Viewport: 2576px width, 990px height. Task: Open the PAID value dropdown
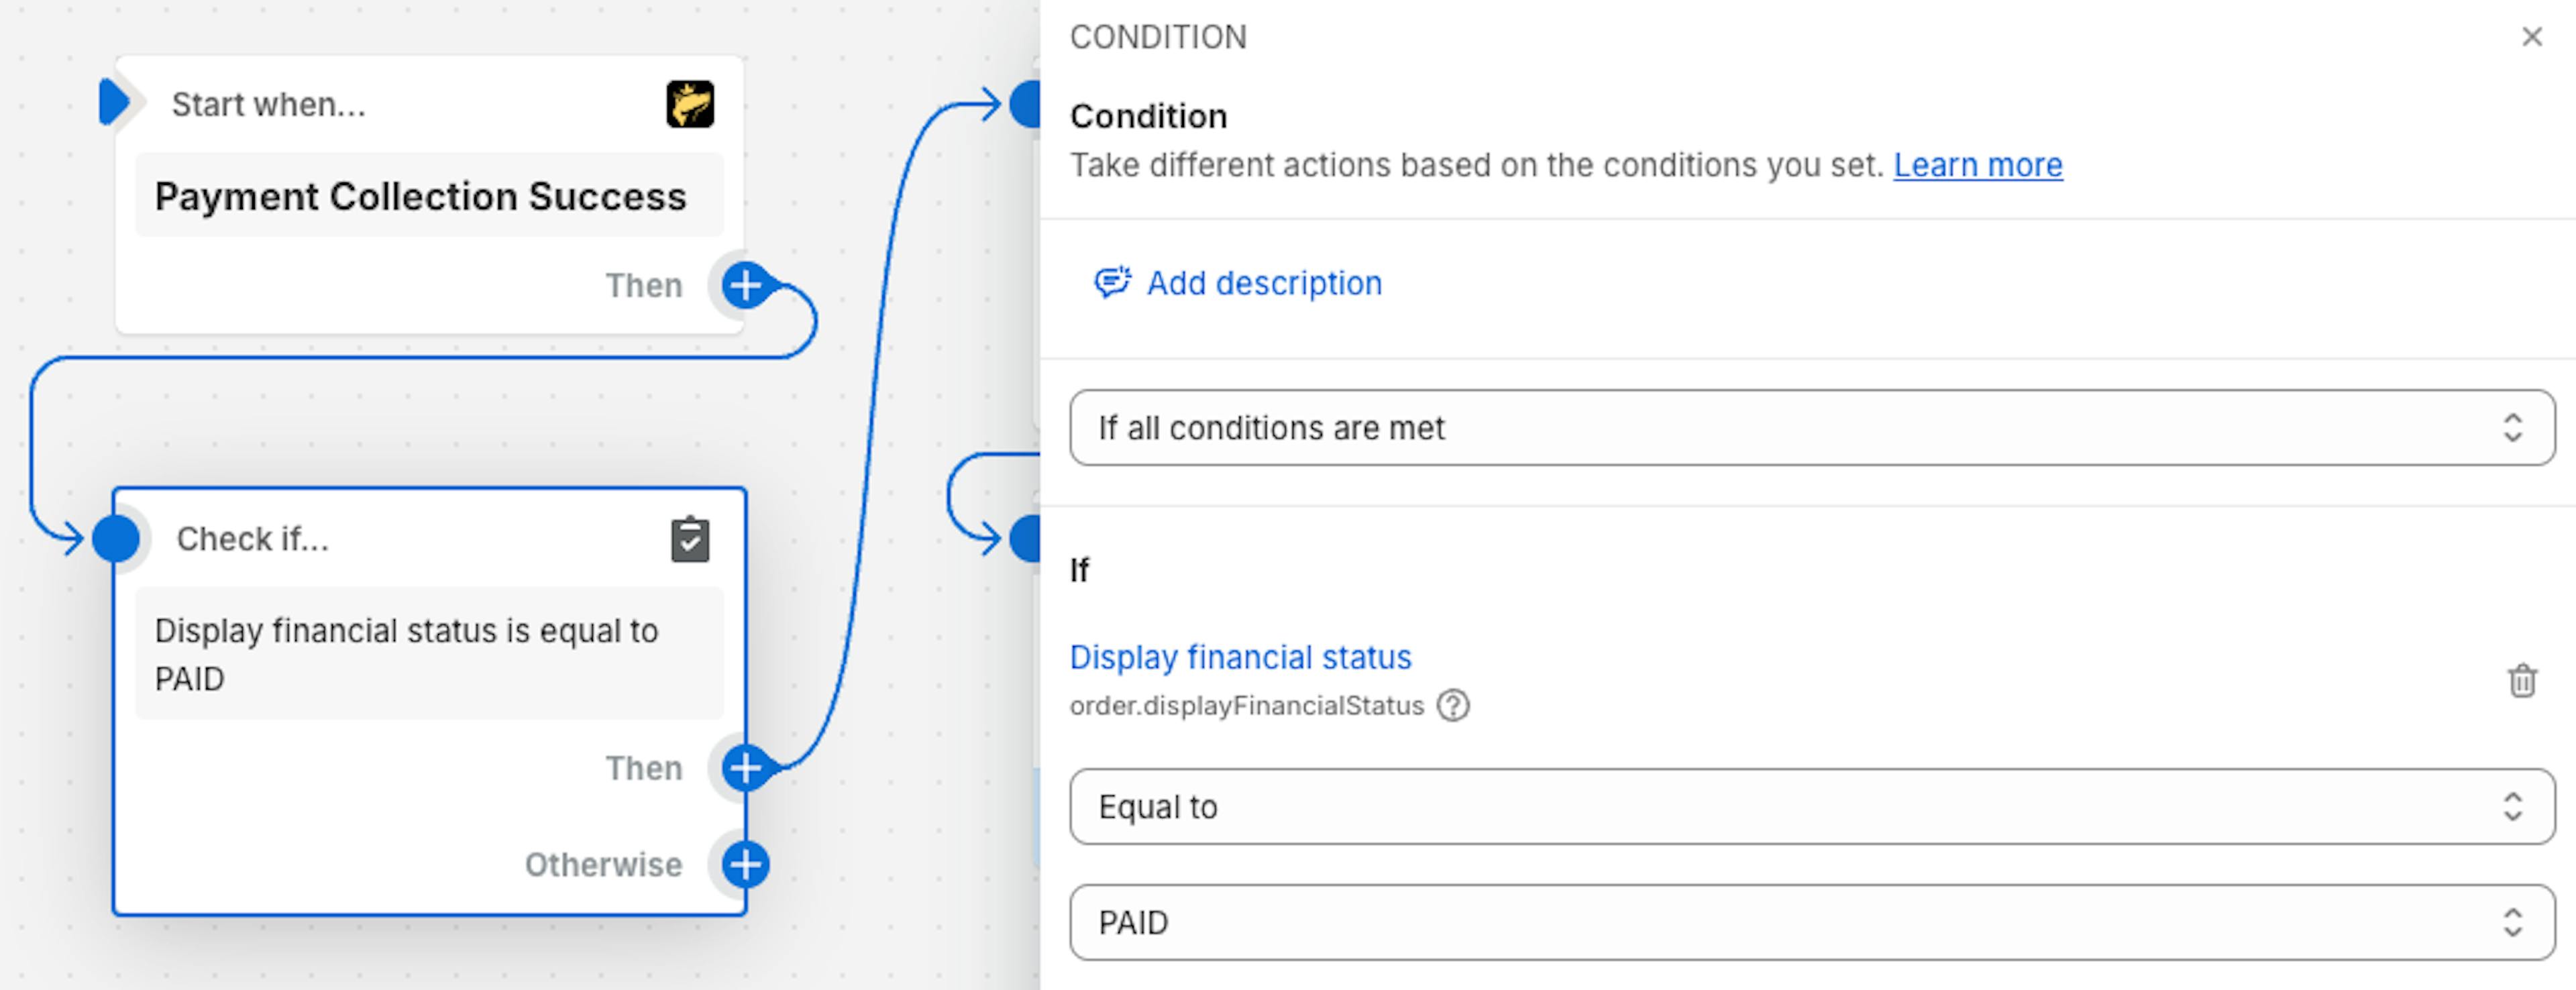[x=1811, y=922]
